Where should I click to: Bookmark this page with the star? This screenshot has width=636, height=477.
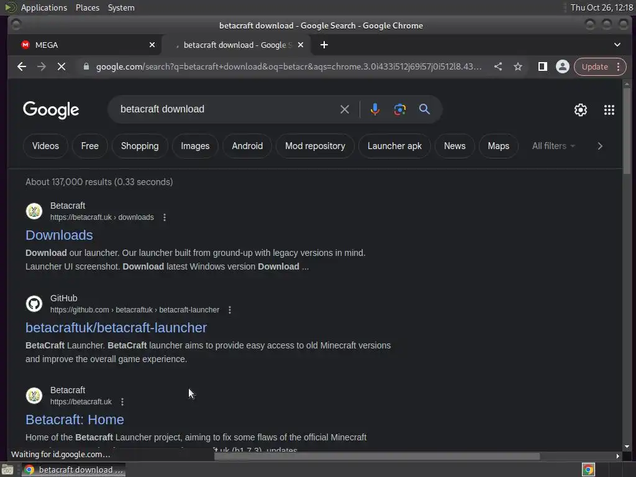[x=518, y=66]
